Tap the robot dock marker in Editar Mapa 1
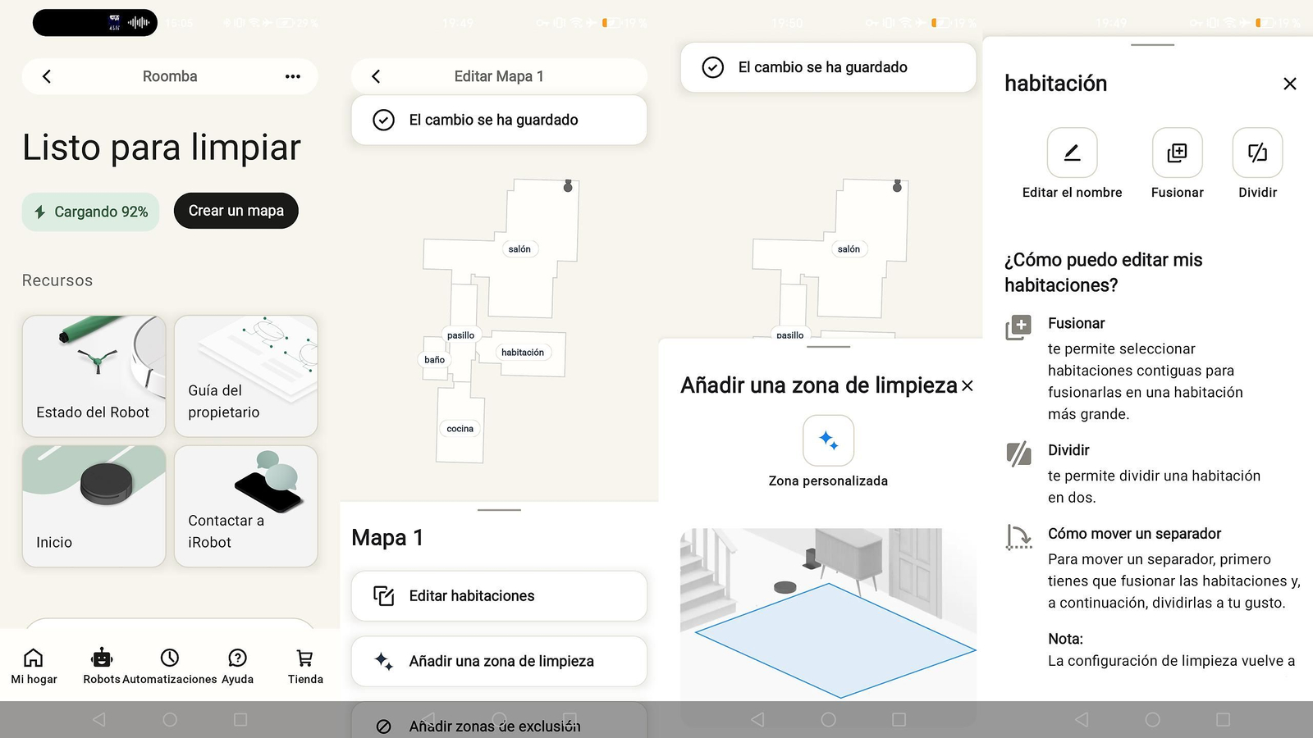 (568, 186)
